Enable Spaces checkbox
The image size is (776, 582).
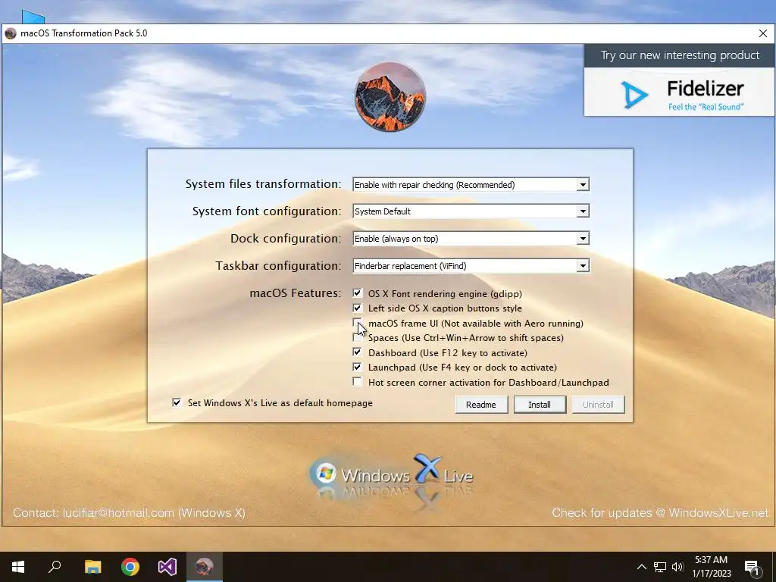coord(357,337)
